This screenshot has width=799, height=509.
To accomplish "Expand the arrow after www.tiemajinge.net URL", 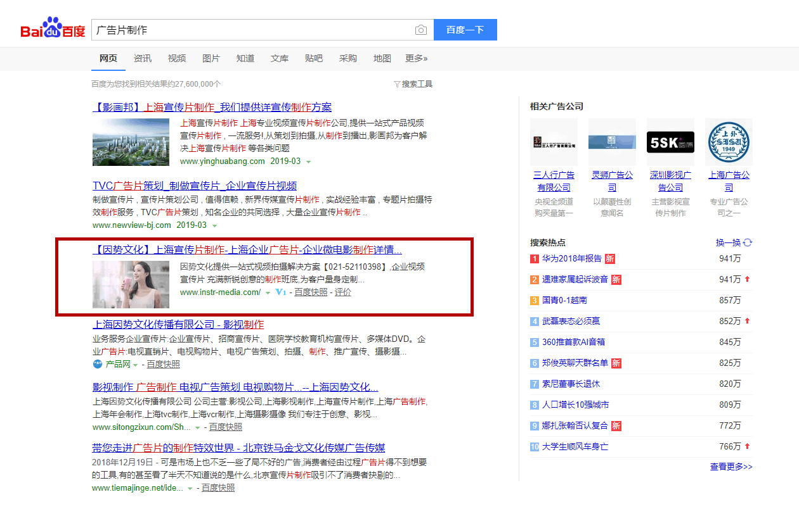I will coord(190,489).
